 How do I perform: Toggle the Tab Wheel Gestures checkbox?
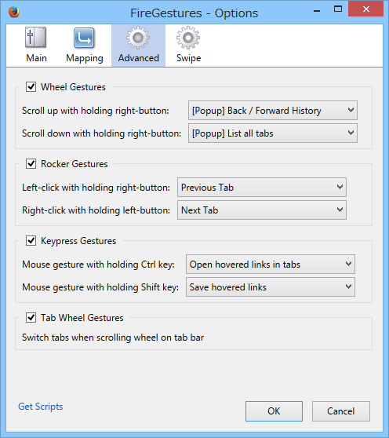(31, 318)
